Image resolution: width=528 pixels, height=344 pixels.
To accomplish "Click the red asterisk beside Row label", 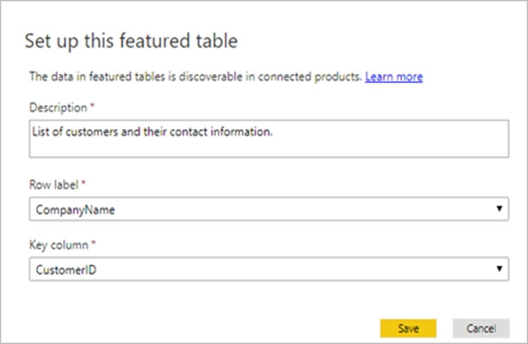I will pyautogui.click(x=84, y=183).
